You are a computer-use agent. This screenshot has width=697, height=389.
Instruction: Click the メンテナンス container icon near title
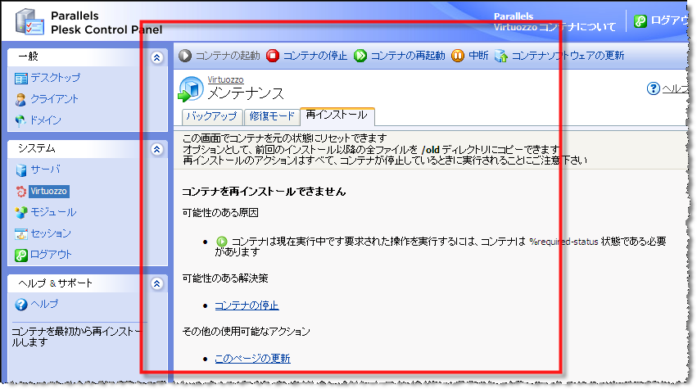click(191, 88)
